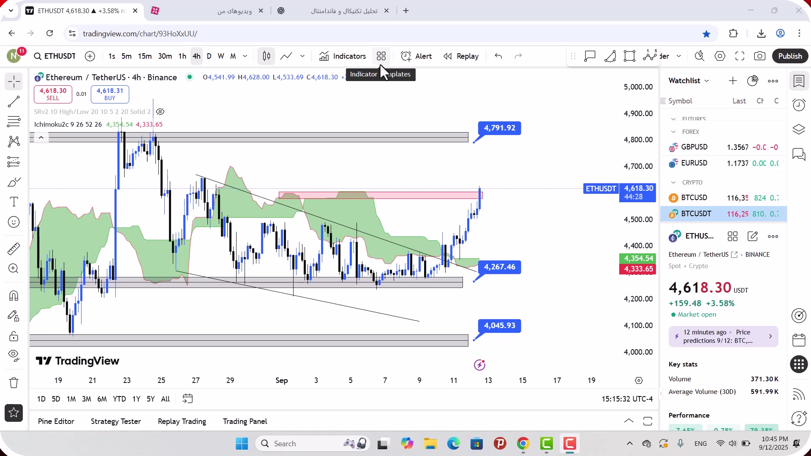This screenshot has width=811, height=456.
Task: Open watchlist more options menu
Action: [773, 81]
